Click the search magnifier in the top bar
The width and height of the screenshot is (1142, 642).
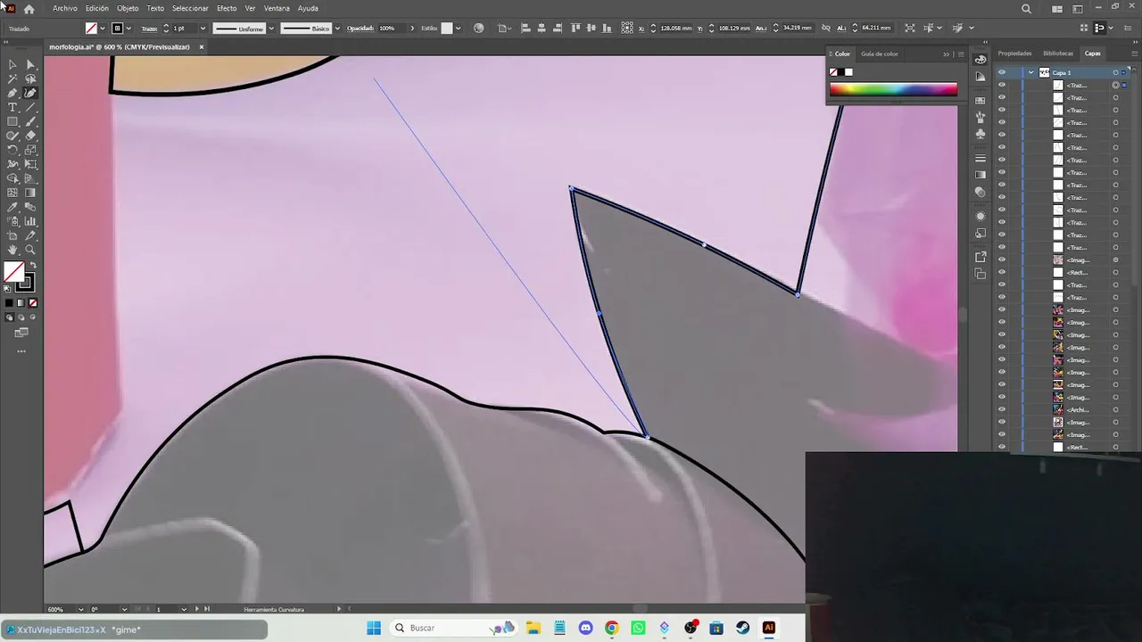pos(1026,9)
